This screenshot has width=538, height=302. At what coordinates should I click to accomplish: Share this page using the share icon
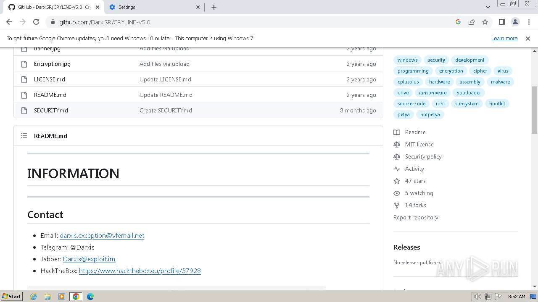(472, 22)
